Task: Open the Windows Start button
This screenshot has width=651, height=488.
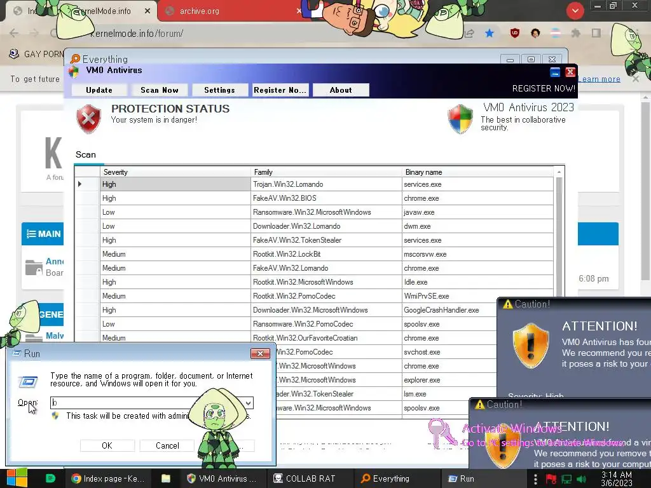Action: pyautogui.click(x=17, y=478)
